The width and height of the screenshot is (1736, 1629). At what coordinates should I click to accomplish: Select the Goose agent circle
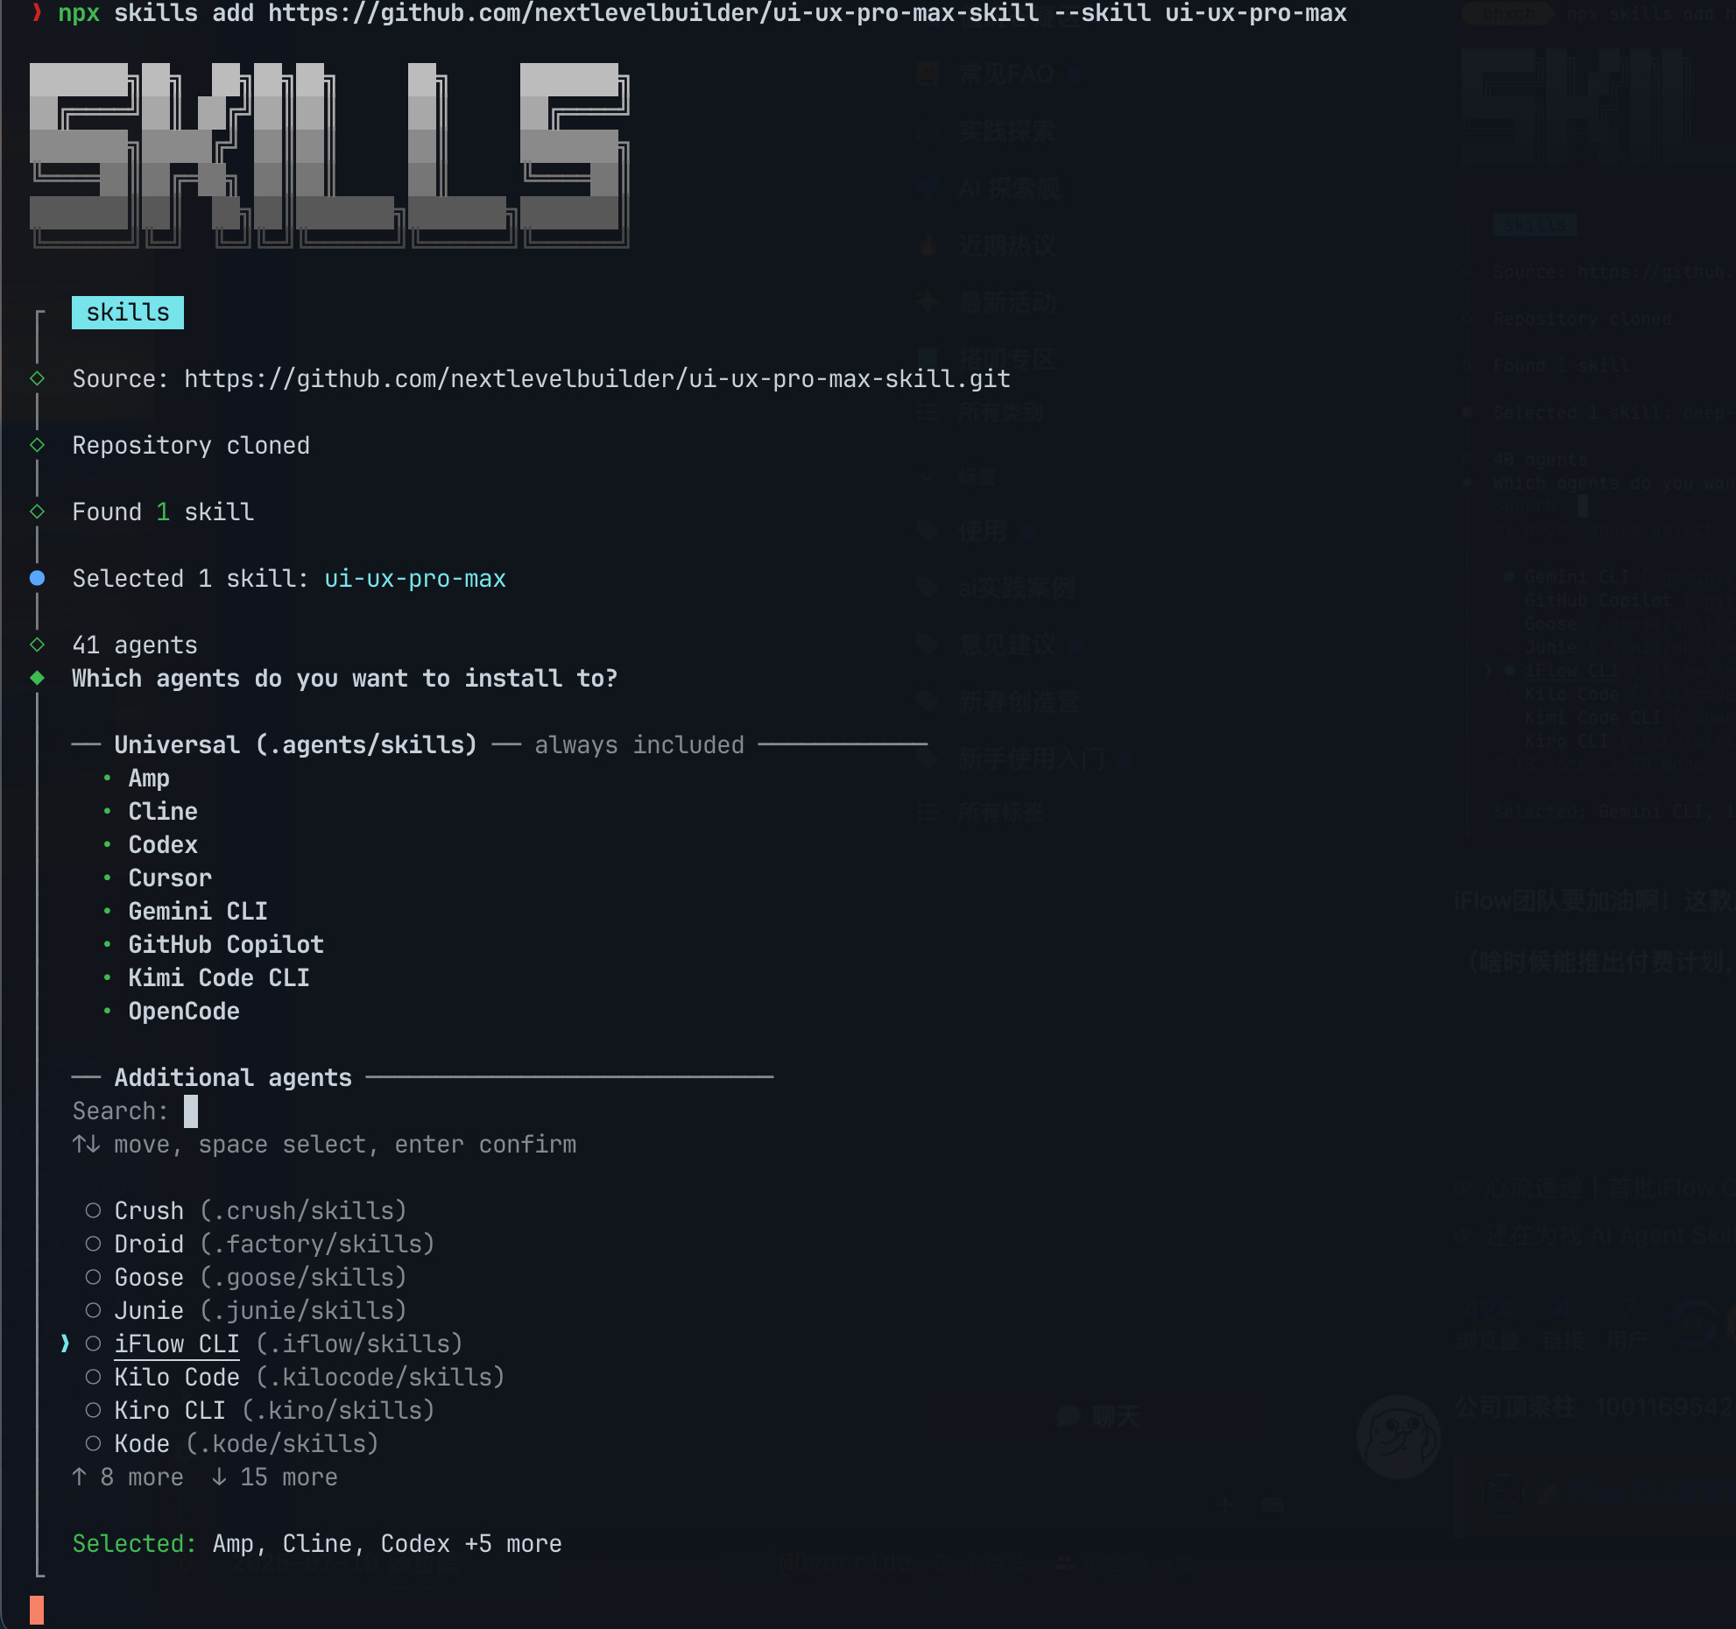[93, 1278]
